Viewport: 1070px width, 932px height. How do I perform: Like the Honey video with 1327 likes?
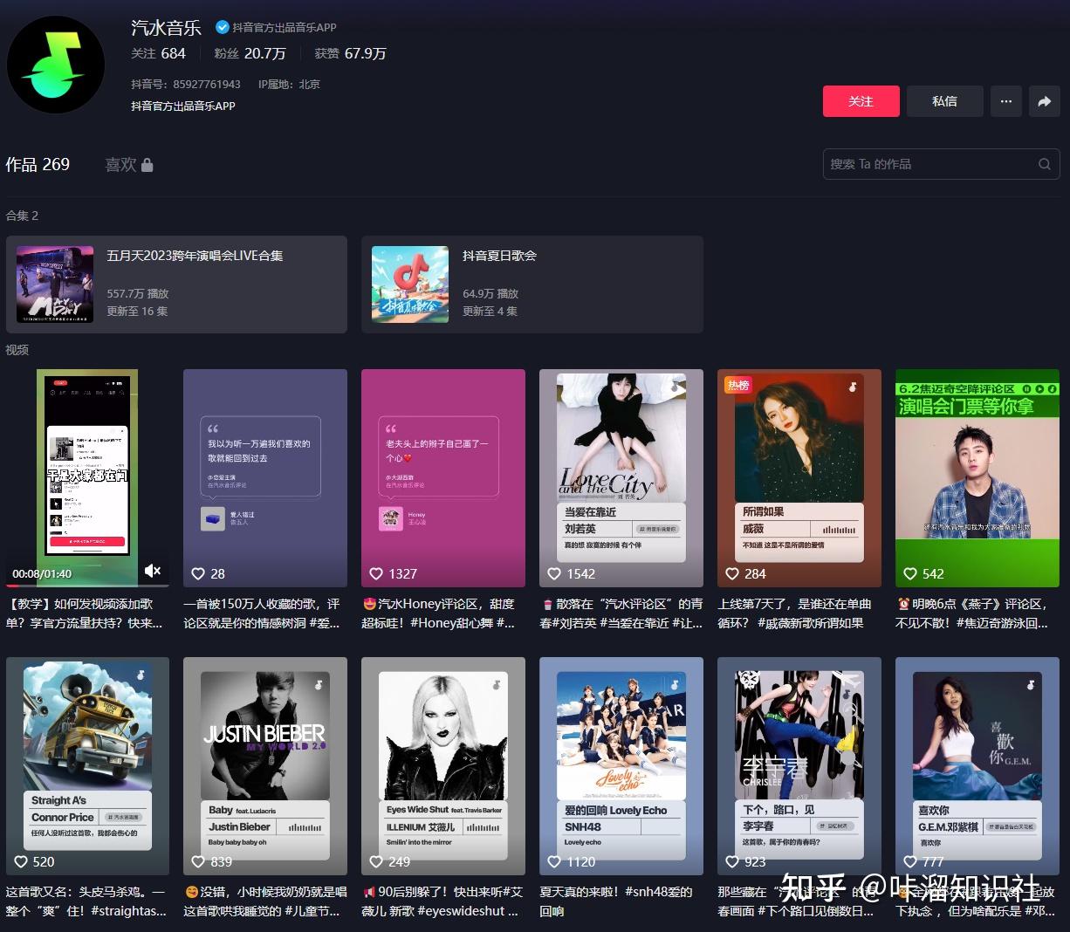point(376,573)
